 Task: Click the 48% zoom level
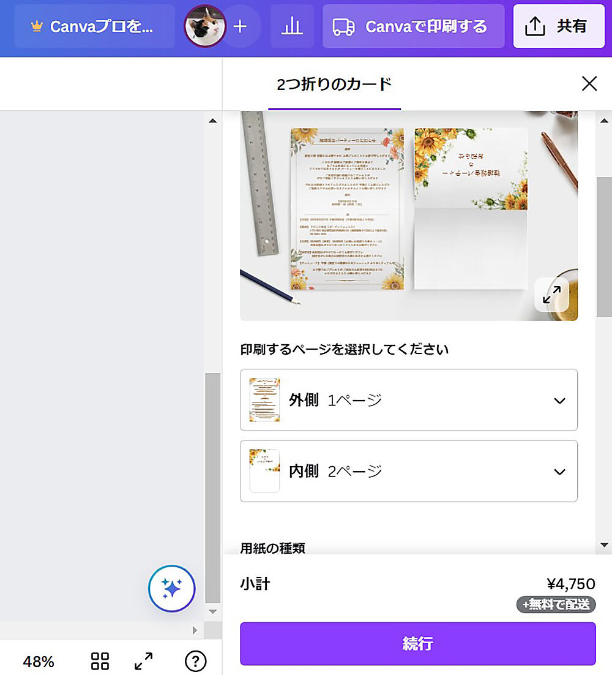click(x=39, y=662)
